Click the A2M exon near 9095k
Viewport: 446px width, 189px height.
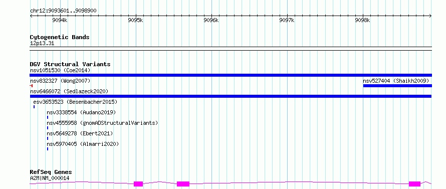(138, 184)
